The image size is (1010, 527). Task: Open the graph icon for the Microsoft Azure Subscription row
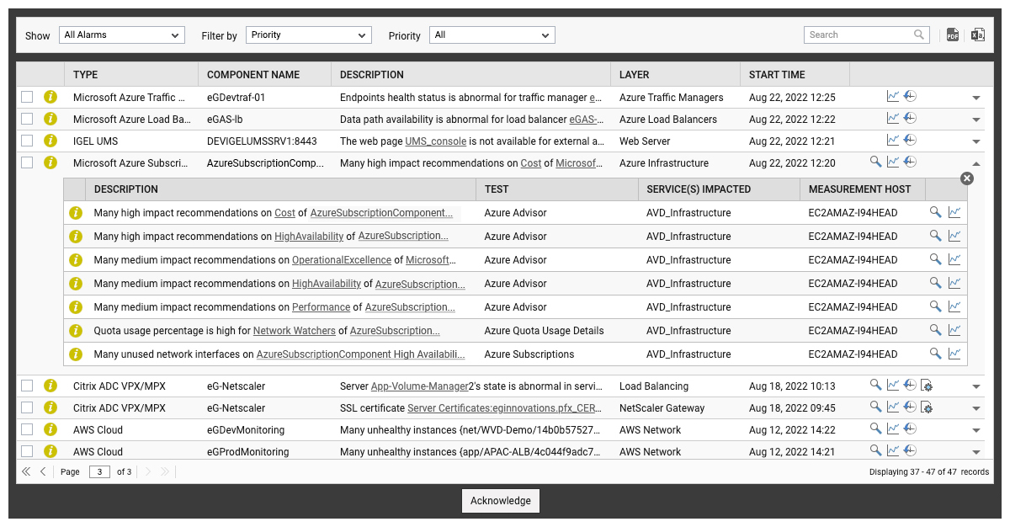point(893,162)
